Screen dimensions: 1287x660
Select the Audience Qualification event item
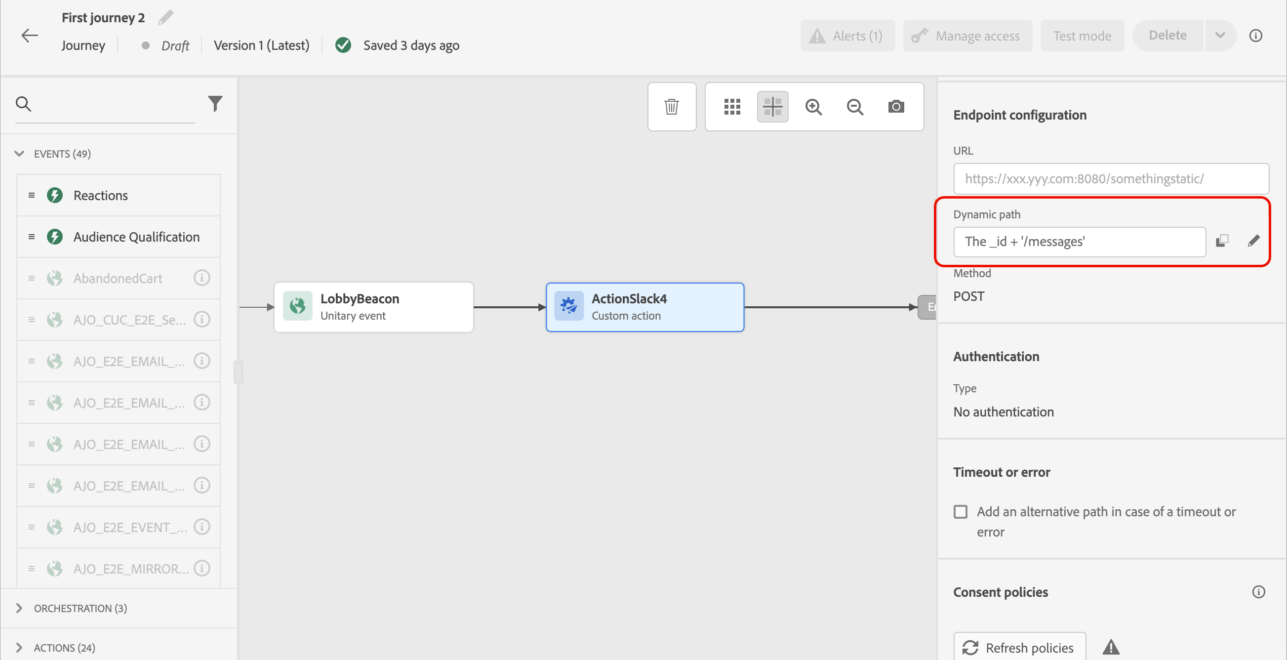tap(136, 237)
